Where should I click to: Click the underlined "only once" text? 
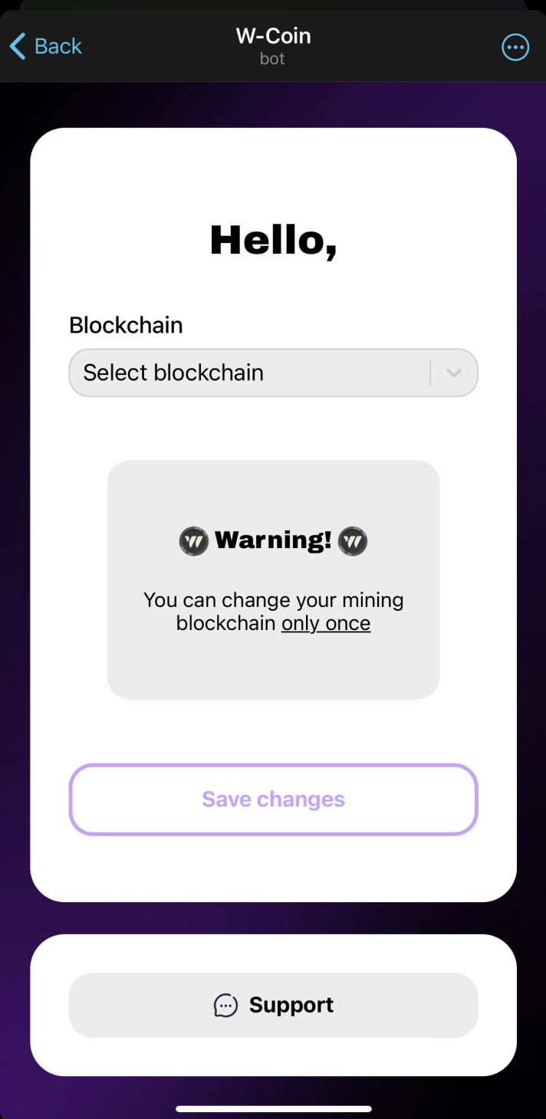pos(326,624)
